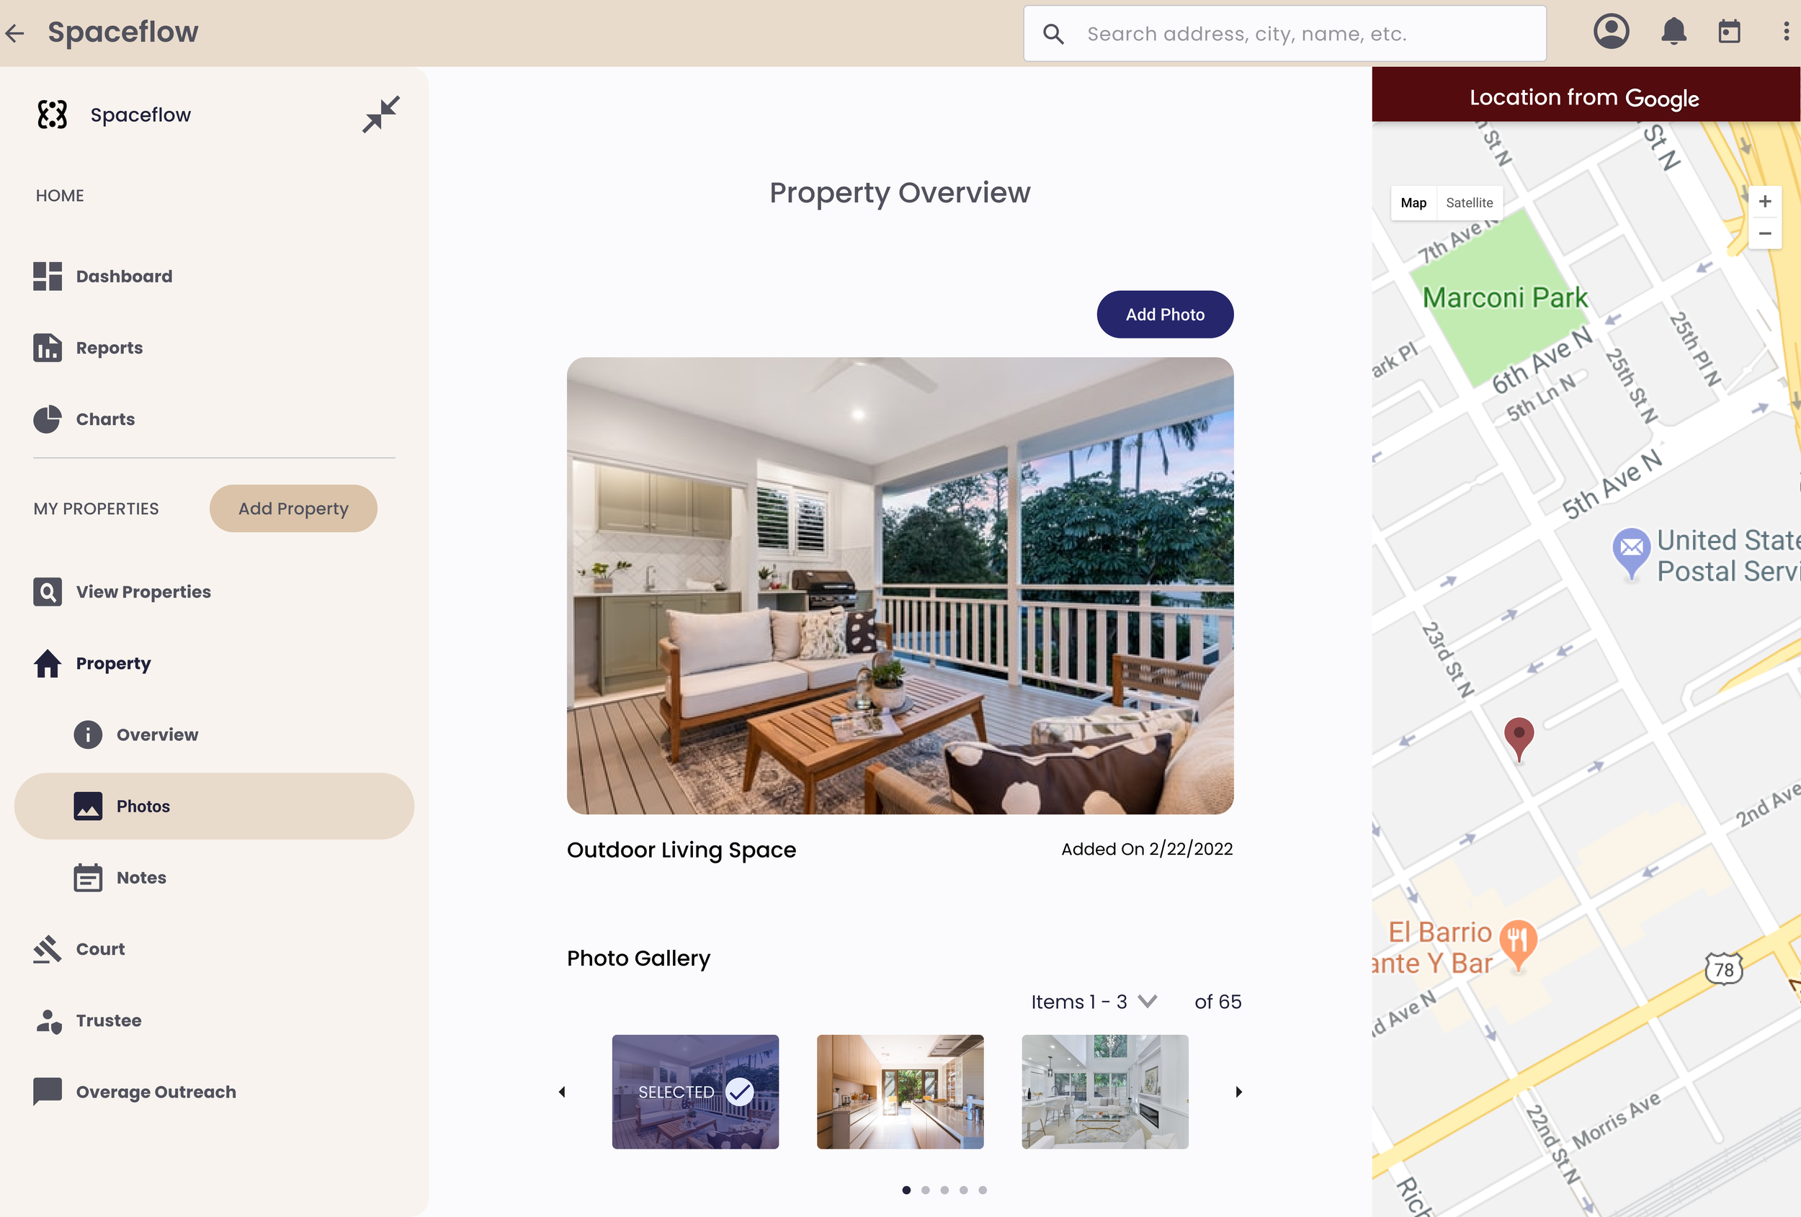
Task: Click the Add Property button
Action: (x=293, y=508)
